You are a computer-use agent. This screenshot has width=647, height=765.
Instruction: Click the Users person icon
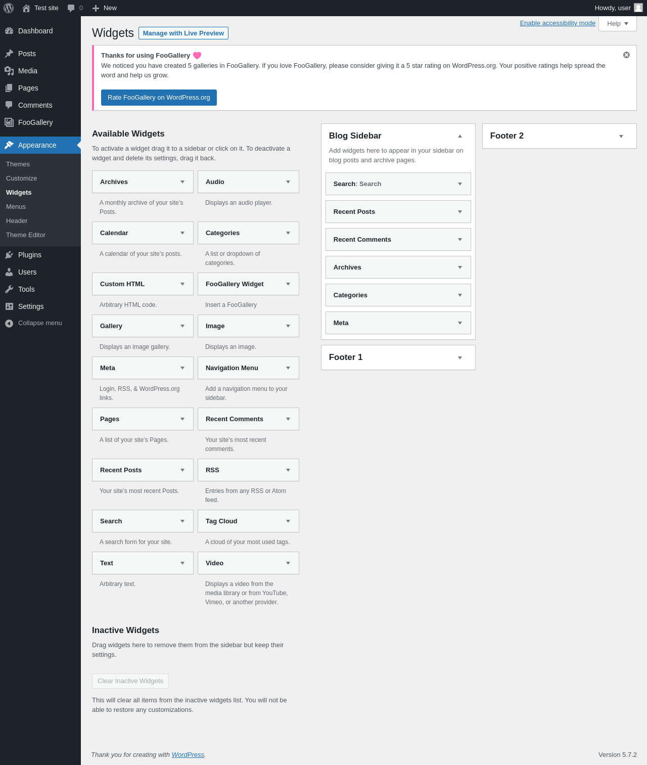tap(9, 272)
